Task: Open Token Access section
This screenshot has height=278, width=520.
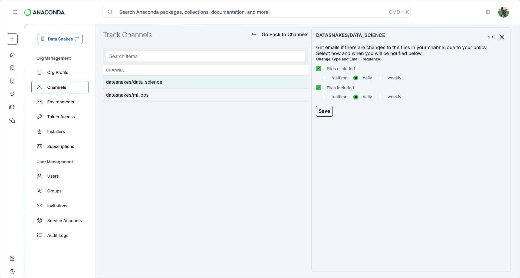Action: (x=60, y=117)
